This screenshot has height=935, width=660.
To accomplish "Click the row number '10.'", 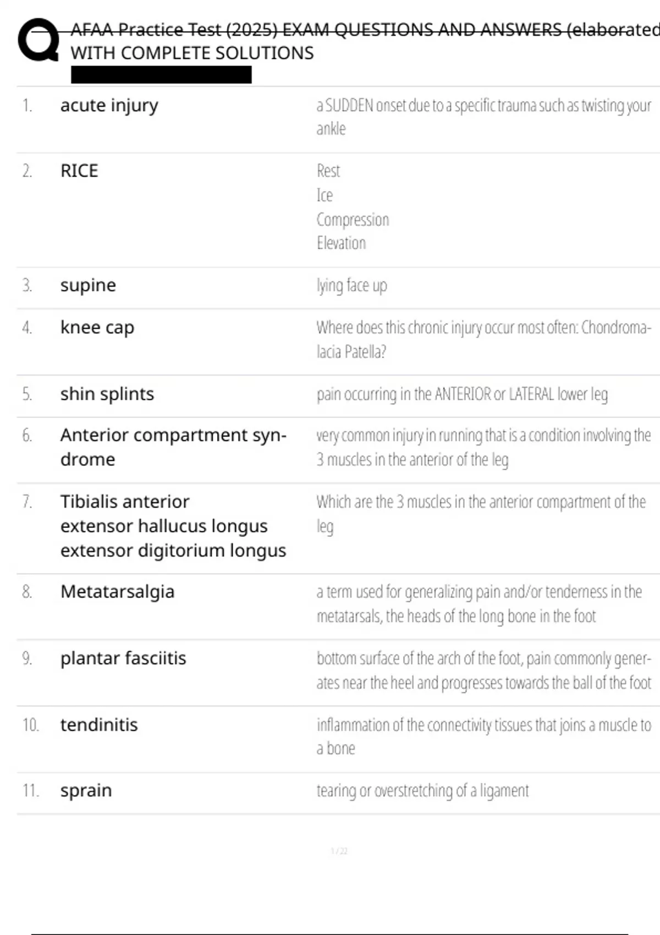I will point(31,725).
